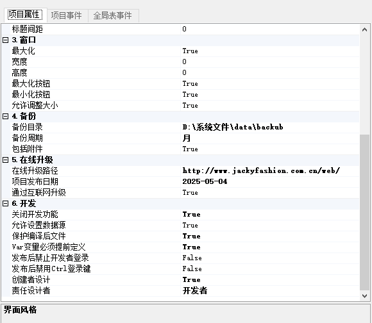Click the 3. 窗口 category header text

24,40
